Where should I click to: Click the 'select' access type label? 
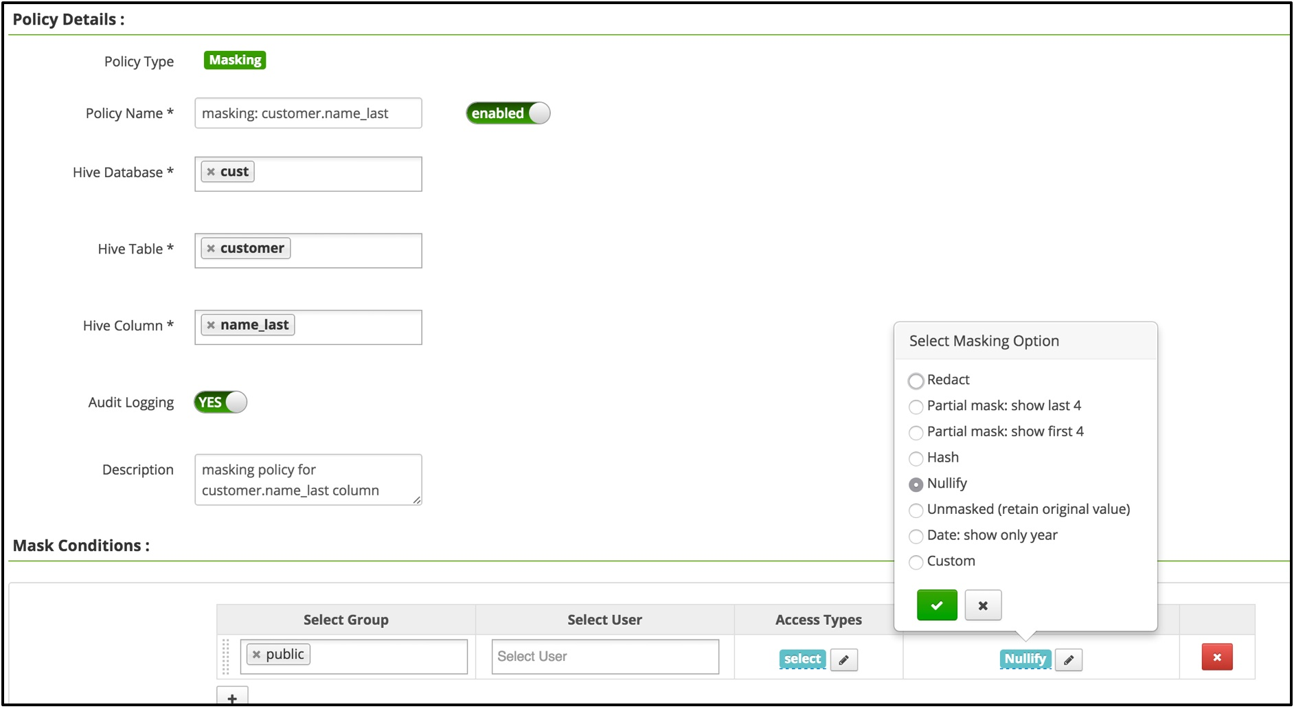coord(802,659)
